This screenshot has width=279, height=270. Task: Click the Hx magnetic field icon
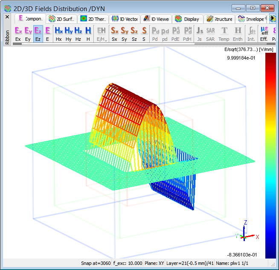tap(58, 34)
